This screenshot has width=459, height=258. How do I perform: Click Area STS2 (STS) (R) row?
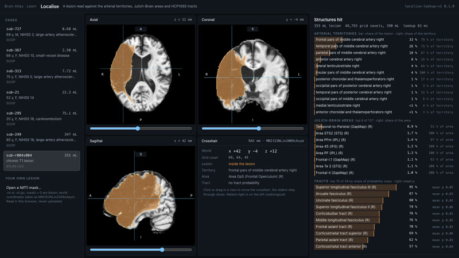point(384,133)
